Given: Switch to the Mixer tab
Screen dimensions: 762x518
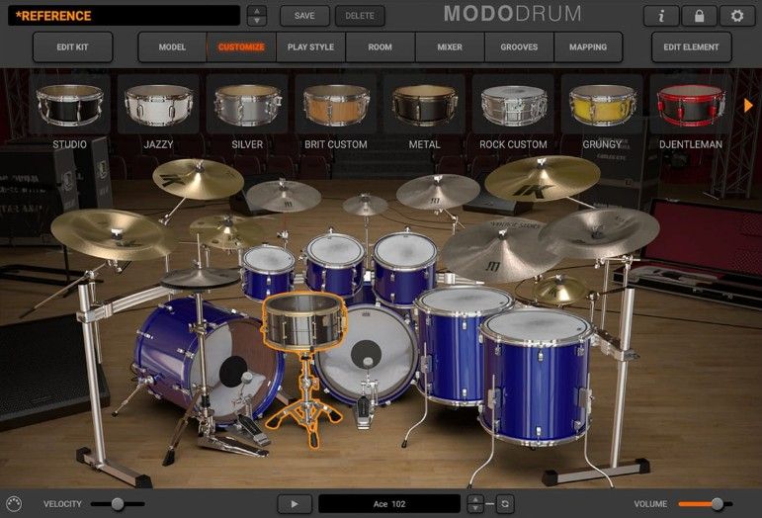Looking at the screenshot, I should (x=450, y=46).
